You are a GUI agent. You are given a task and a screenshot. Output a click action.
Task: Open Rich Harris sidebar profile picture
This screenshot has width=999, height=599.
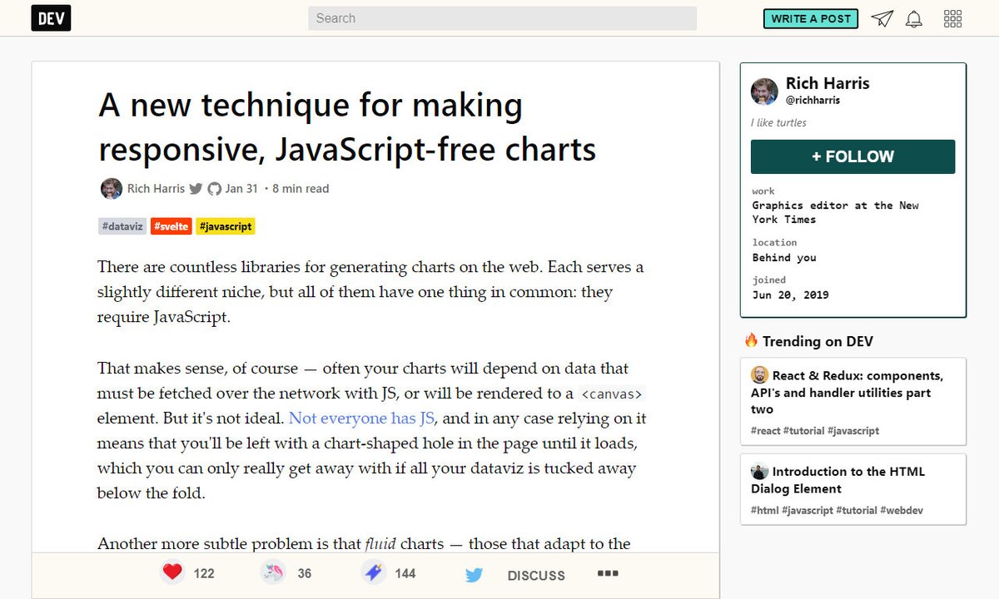coord(764,92)
